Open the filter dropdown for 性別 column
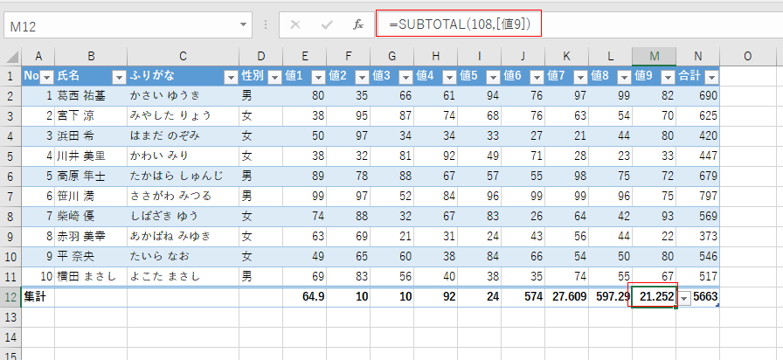Viewport: 783px width, 360px height. coord(274,77)
